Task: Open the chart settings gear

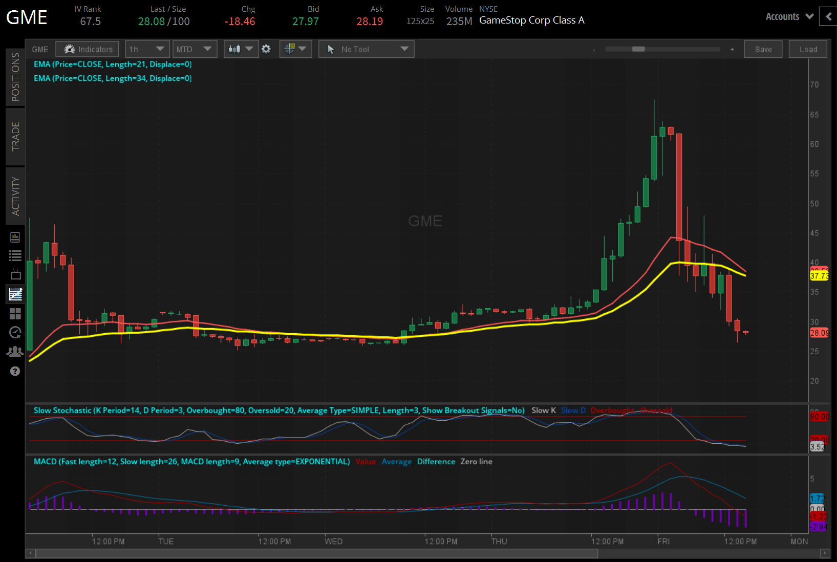Action: point(266,49)
